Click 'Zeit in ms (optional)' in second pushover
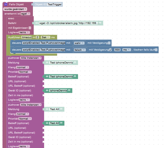Image resolution: width=164 pixels, height=148 pixels. (x=20, y=142)
